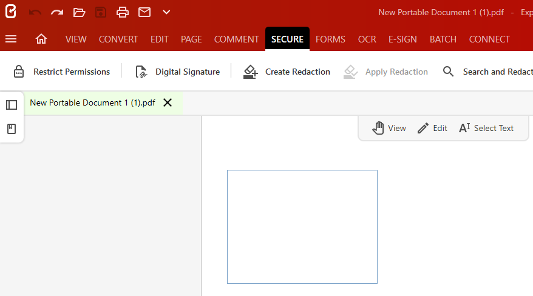The image size is (533, 296).
Task: Click the Apply Redaction icon
Action: (x=350, y=72)
